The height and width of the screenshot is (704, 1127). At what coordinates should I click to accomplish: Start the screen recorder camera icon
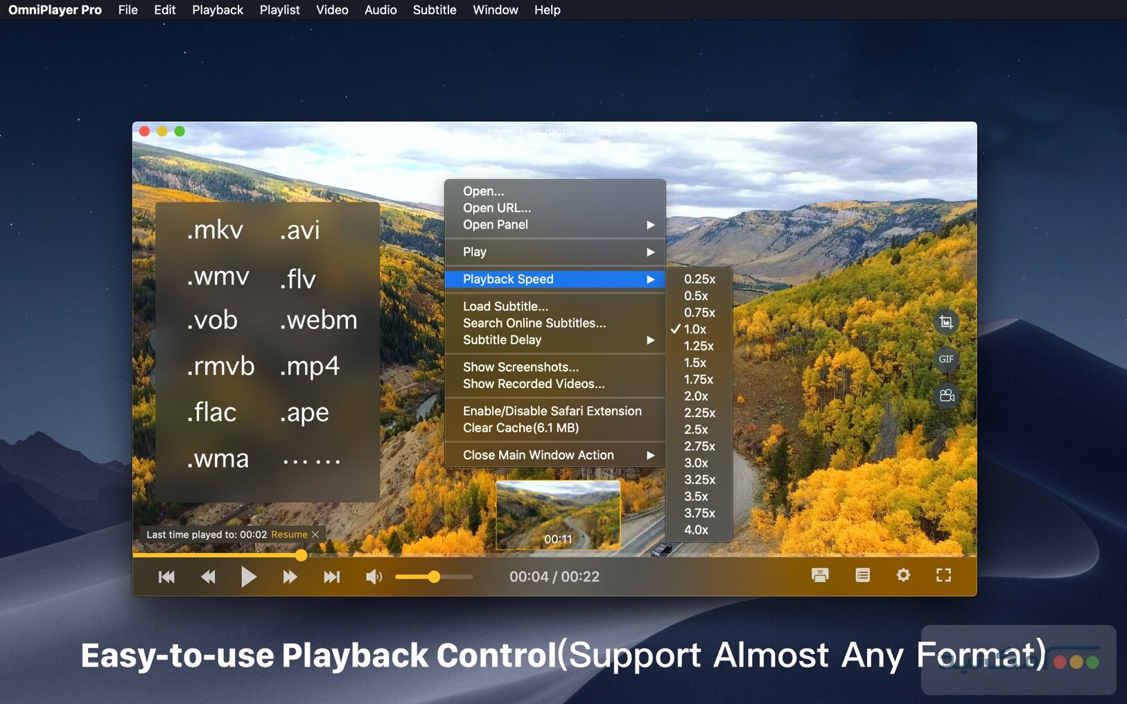(947, 396)
